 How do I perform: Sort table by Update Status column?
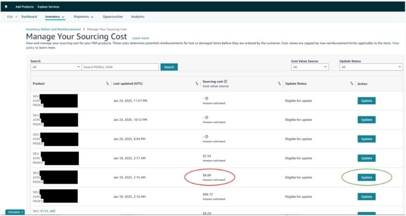(x=352, y=84)
